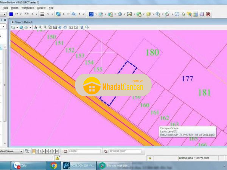The height and width of the screenshot is (170, 227).
Task: Open Google Chrome from the taskbar
Action: [x=54, y=165]
